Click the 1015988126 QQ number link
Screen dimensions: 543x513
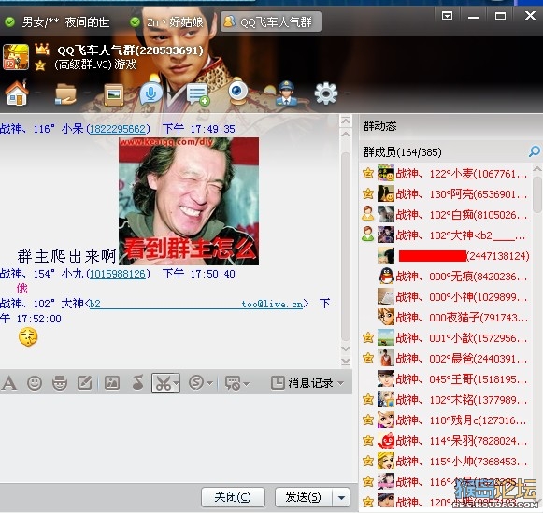click(x=118, y=274)
